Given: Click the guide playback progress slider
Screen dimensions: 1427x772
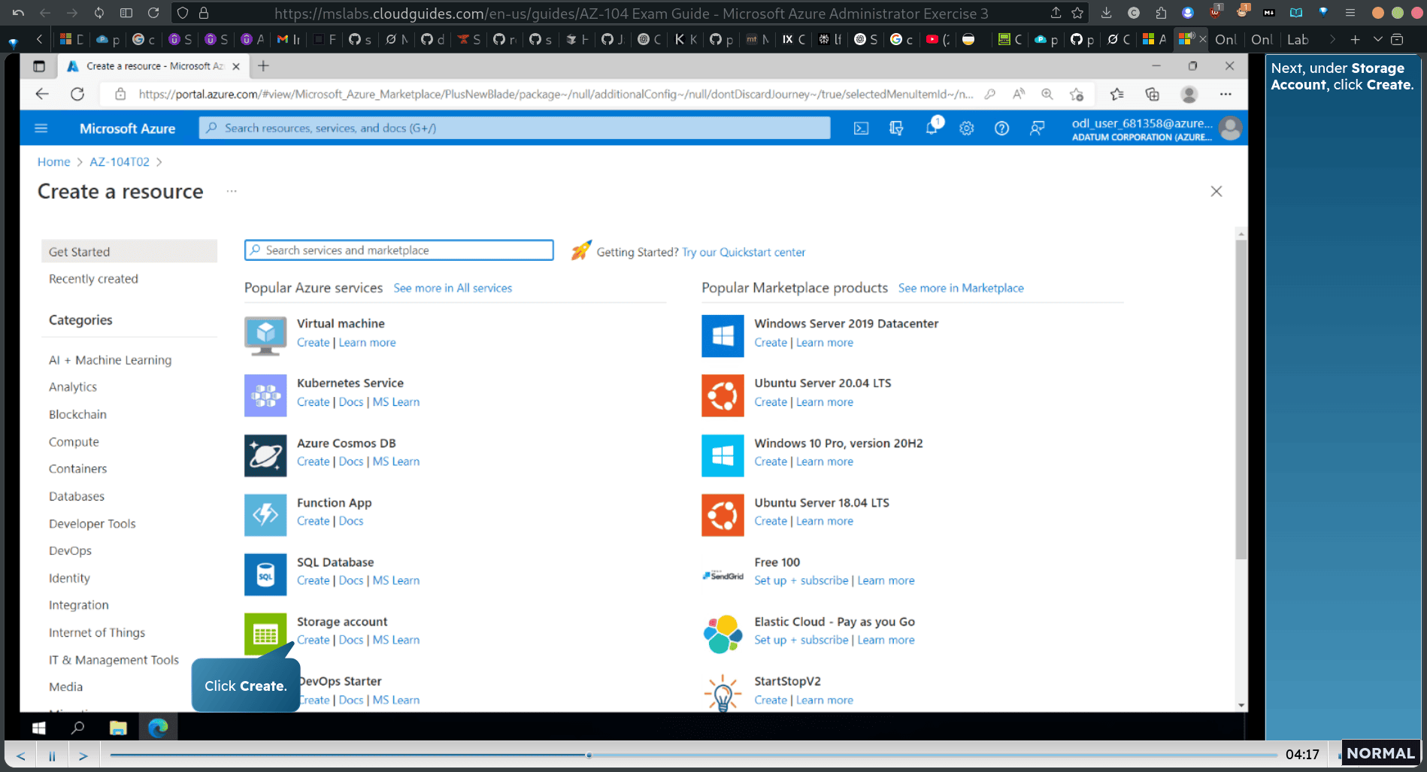Looking at the screenshot, I should (693, 755).
